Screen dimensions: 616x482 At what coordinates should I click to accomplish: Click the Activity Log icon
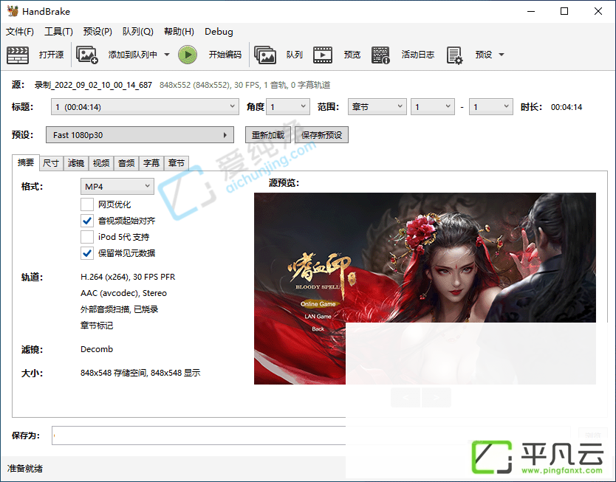[380, 55]
